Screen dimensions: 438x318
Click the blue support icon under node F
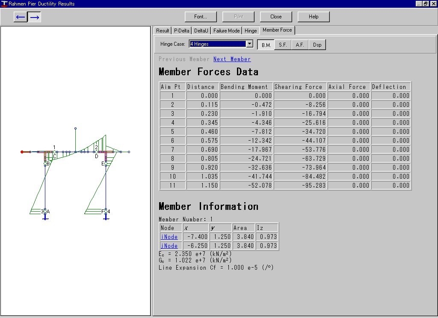105,218
